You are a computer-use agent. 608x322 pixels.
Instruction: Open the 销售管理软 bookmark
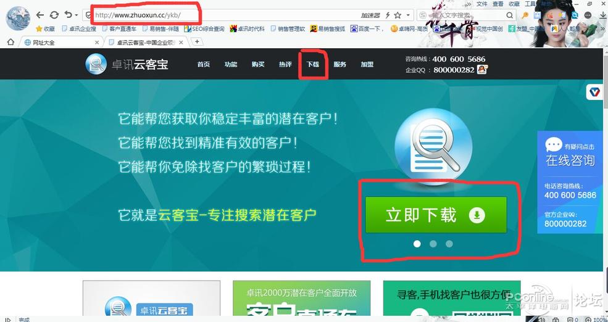pos(288,28)
